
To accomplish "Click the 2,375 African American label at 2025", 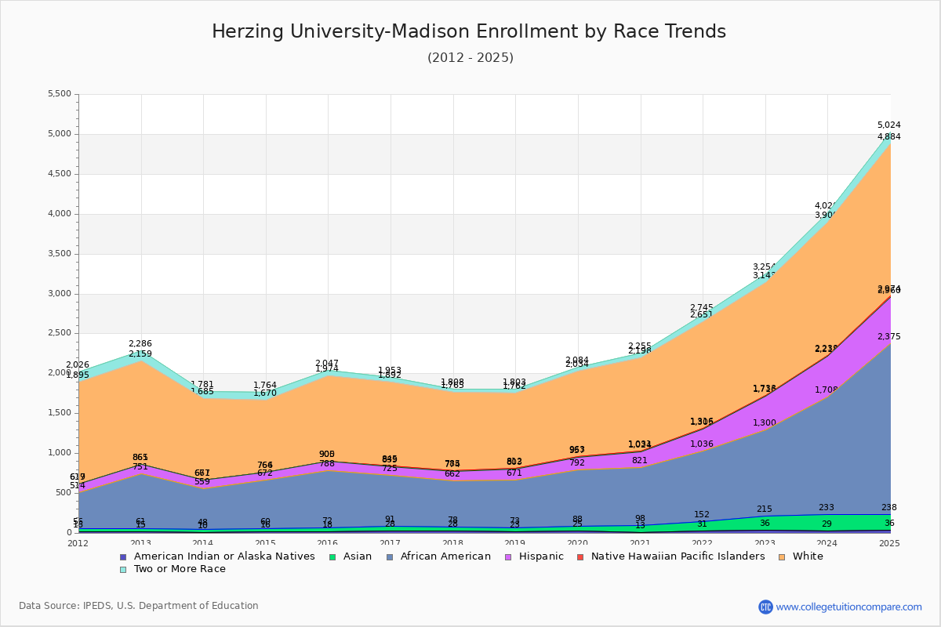I will [x=889, y=337].
